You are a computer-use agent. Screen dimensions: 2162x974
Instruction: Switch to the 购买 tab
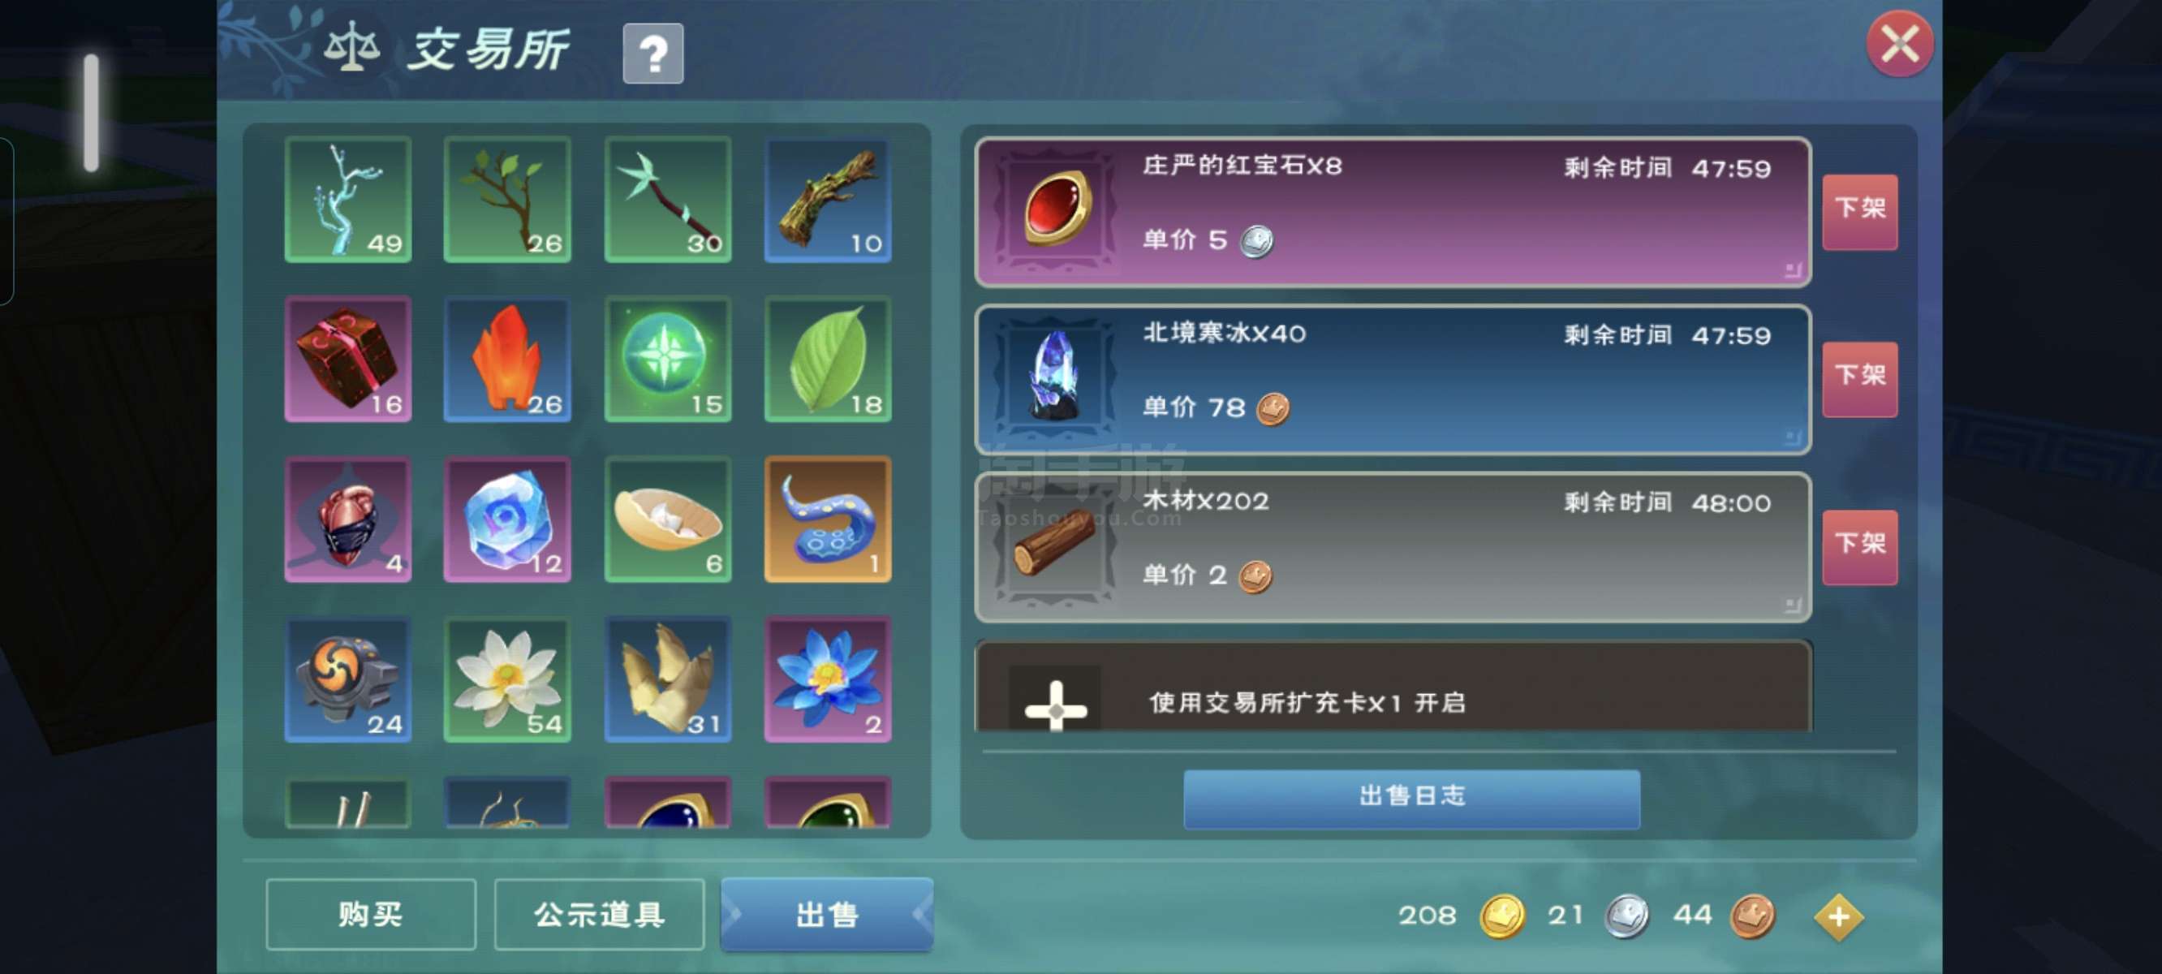tap(371, 915)
